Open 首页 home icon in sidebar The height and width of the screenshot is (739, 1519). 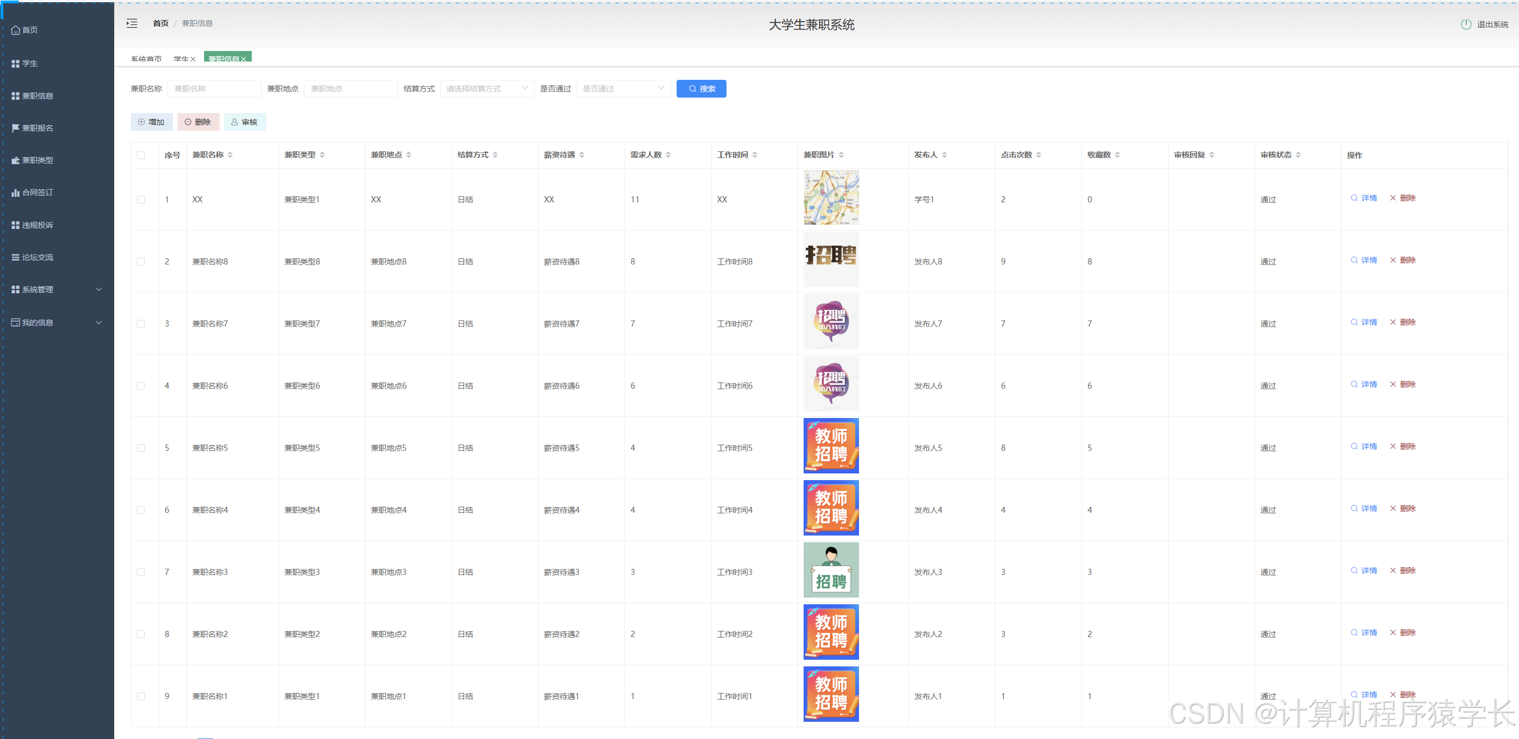coord(16,30)
